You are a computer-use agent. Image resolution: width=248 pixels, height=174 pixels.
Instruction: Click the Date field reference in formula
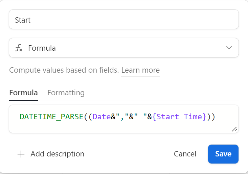(102, 117)
